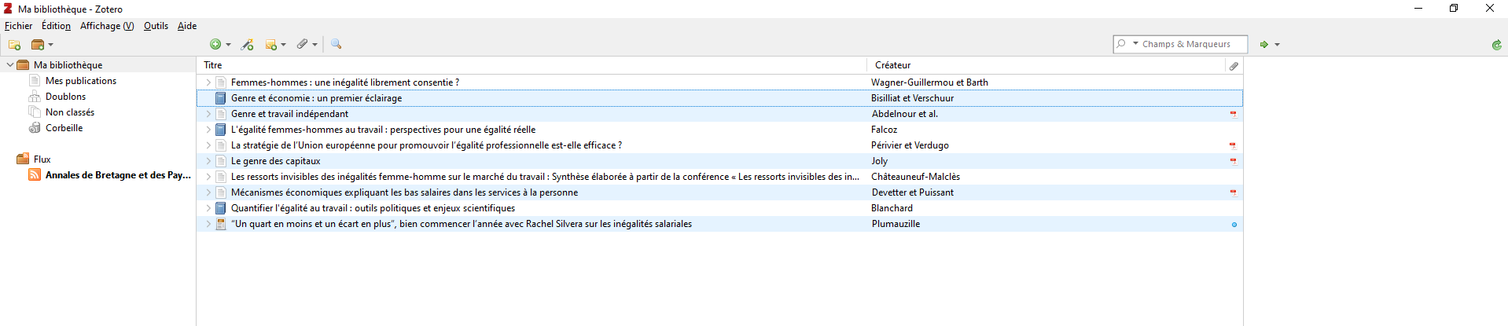The image size is (1508, 326).
Task: Open the Annales de Bretagne feed
Action: coord(117,175)
